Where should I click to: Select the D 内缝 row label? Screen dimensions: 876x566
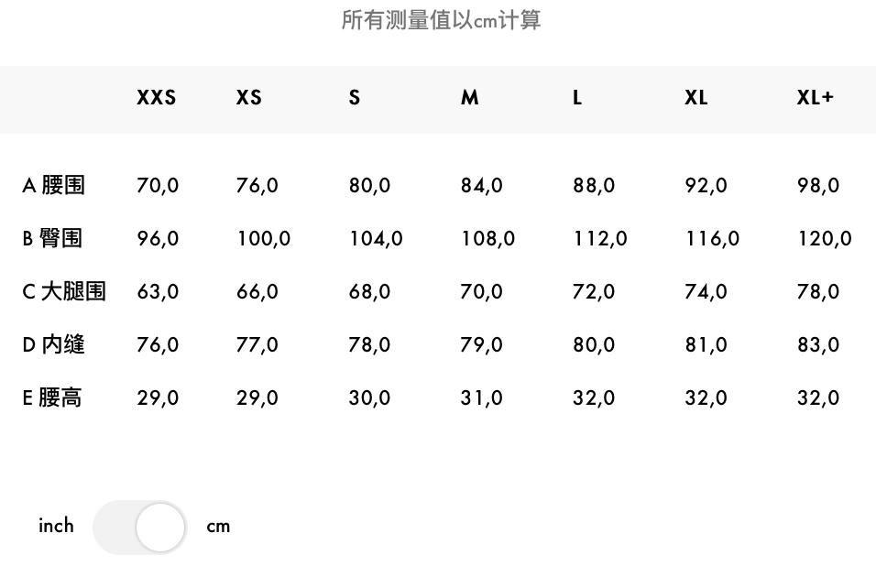[x=54, y=344]
